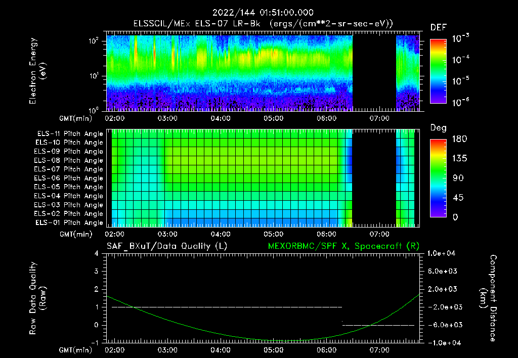Click GMT(min) label under the bottom plot
Viewport: 518px width, 358px height.
(76, 350)
